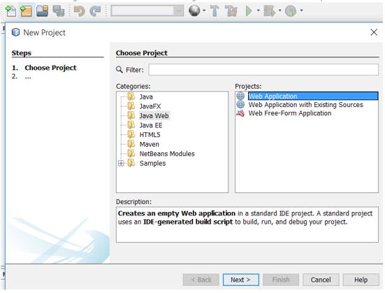Image resolution: width=385 pixels, height=293 pixels.
Task: Click the JavaFX folder icon
Action: (x=131, y=106)
